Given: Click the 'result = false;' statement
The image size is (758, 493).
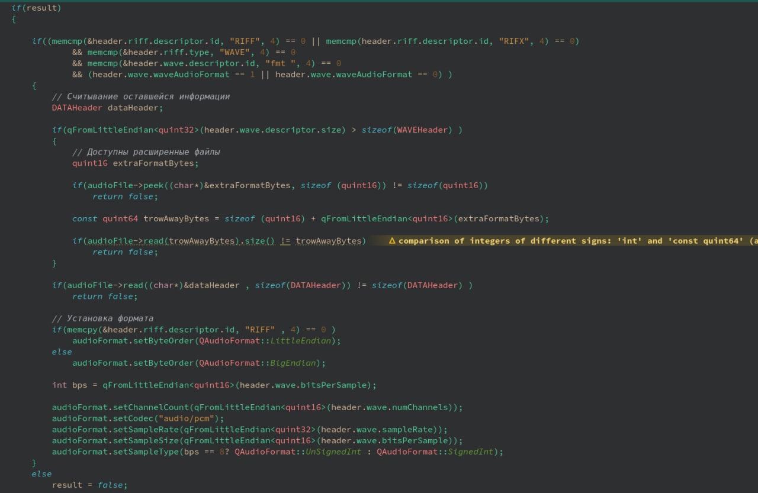Looking at the screenshot, I should (x=90, y=485).
